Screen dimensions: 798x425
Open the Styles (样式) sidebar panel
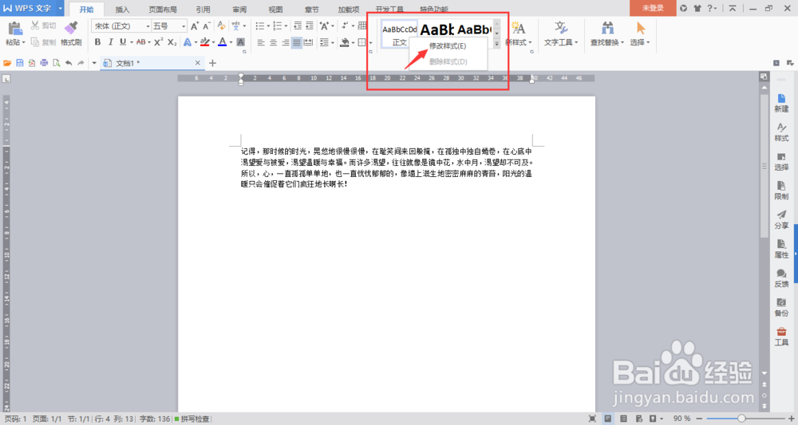781,132
